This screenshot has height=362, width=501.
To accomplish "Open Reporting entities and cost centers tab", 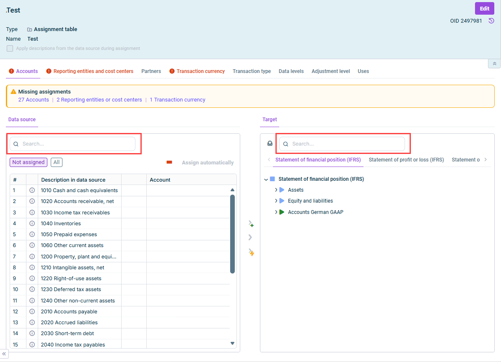I will click(90, 71).
